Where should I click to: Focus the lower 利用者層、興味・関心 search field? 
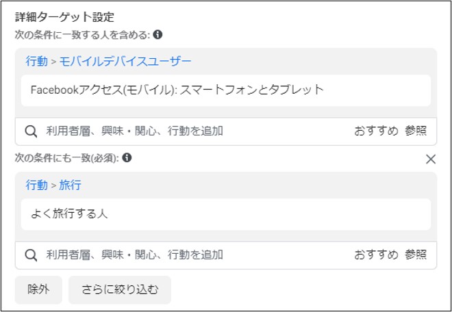(196, 255)
